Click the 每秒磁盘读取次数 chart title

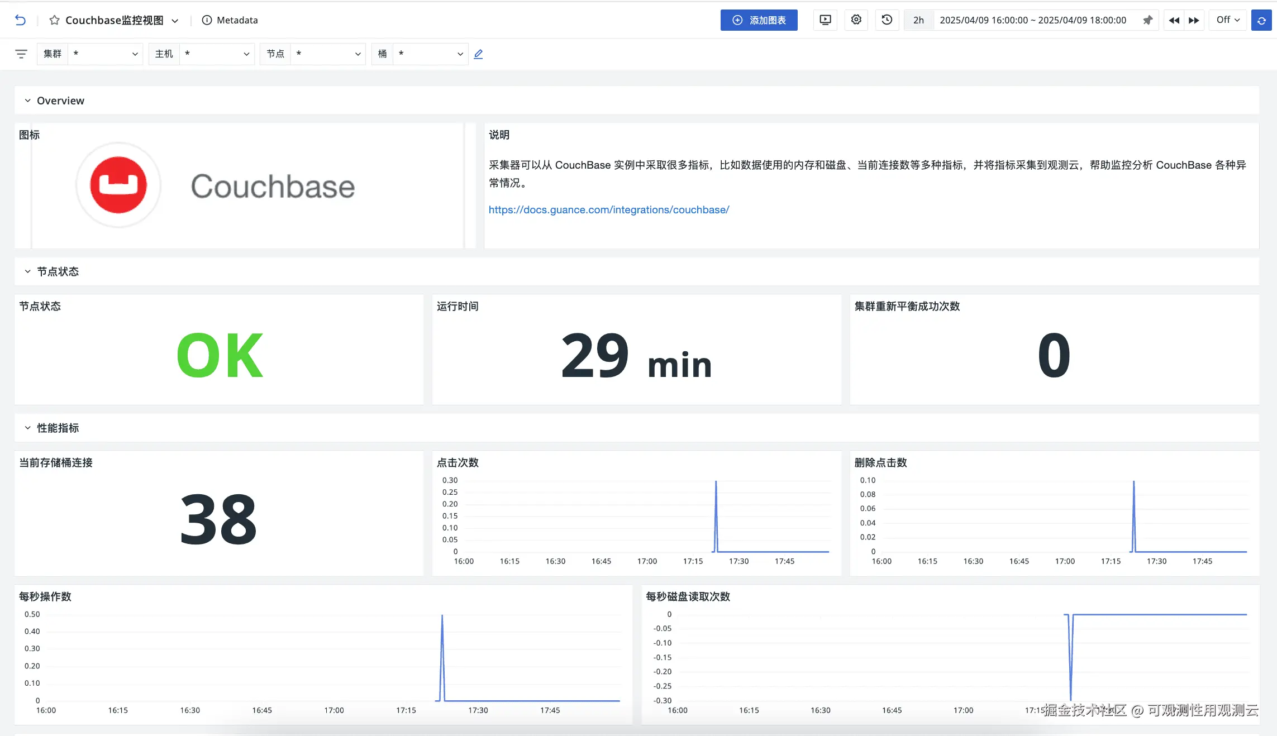pos(688,596)
